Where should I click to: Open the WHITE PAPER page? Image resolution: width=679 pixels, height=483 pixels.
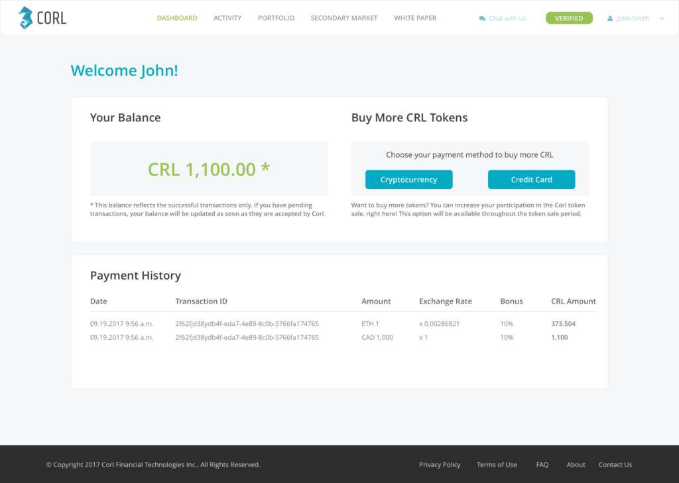(415, 18)
